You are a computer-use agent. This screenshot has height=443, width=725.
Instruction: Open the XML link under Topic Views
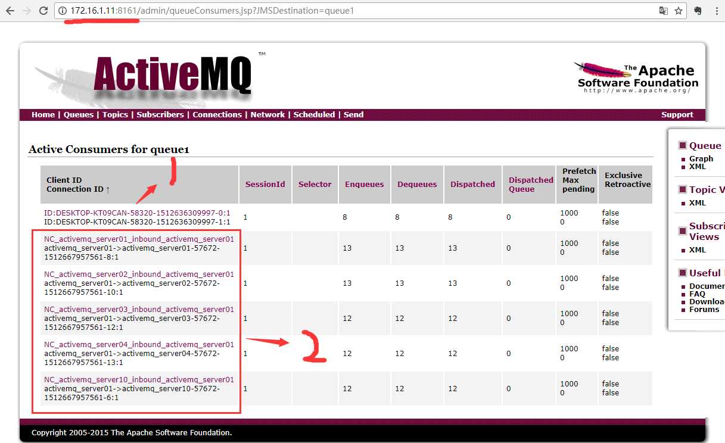[698, 203]
